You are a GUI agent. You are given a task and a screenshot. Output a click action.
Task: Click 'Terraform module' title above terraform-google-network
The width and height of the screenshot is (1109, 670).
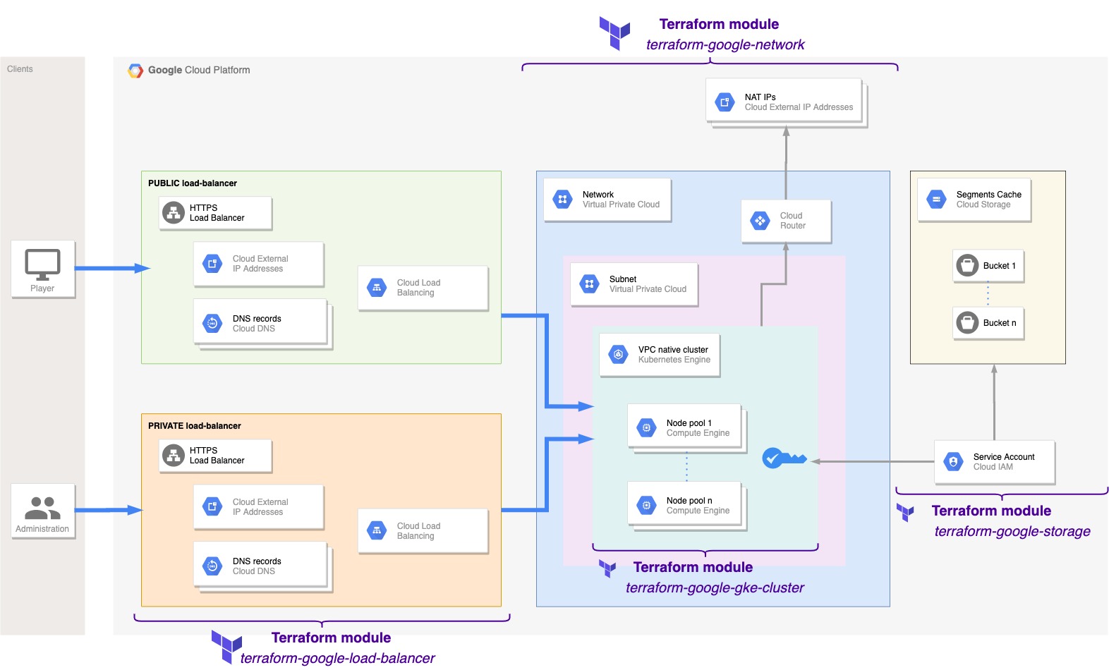point(719,24)
